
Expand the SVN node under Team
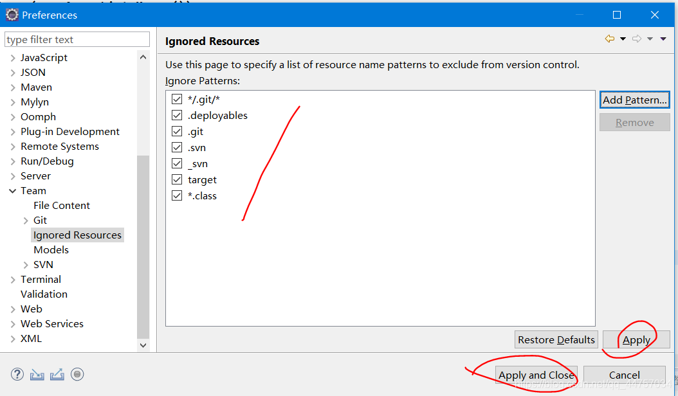[x=26, y=265]
